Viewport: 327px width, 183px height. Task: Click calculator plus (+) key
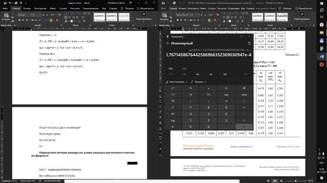coord(244,120)
